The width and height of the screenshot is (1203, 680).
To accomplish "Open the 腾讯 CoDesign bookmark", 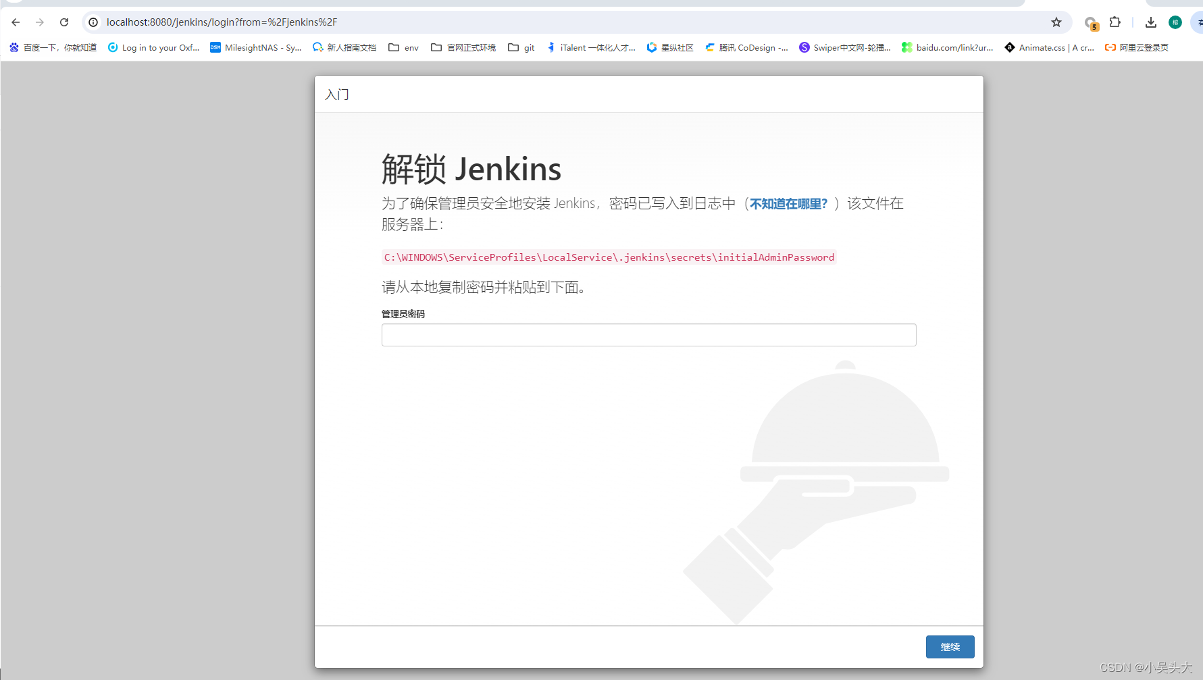I will tap(746, 47).
